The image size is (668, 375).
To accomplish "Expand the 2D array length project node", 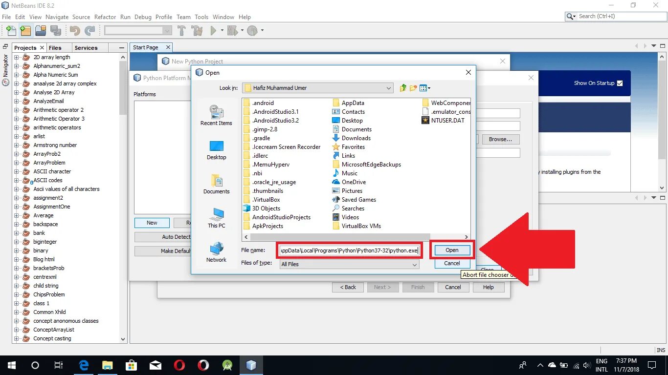I will tap(16, 57).
